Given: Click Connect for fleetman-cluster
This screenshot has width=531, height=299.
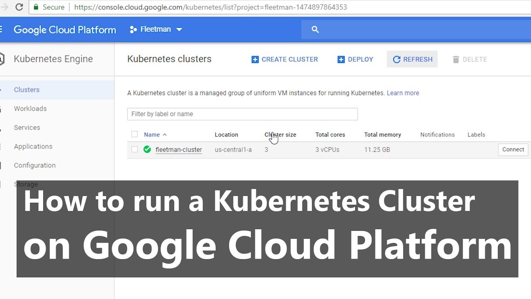Looking at the screenshot, I should 513,149.
